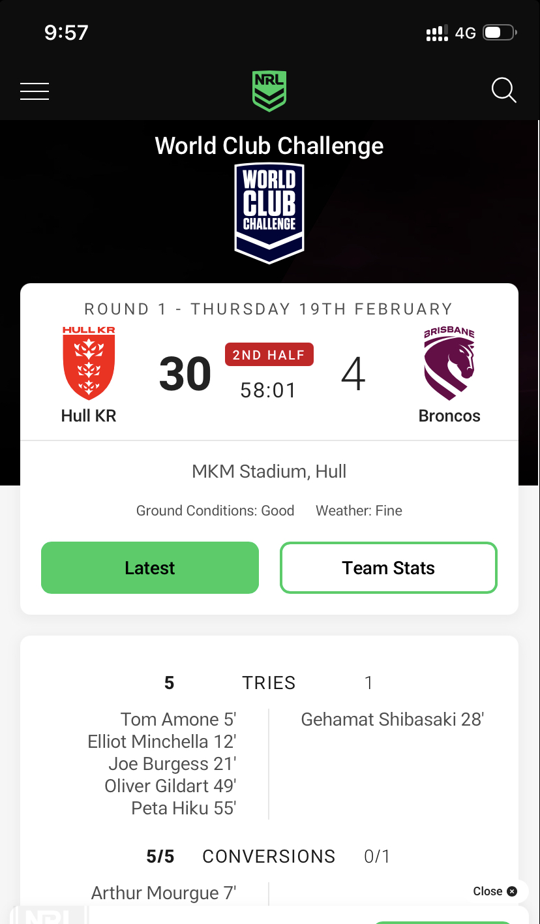Select the Brisbane Broncos team crest

(x=449, y=363)
